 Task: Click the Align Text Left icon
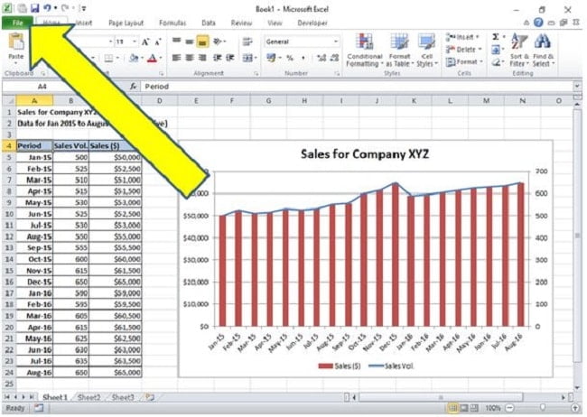176,58
